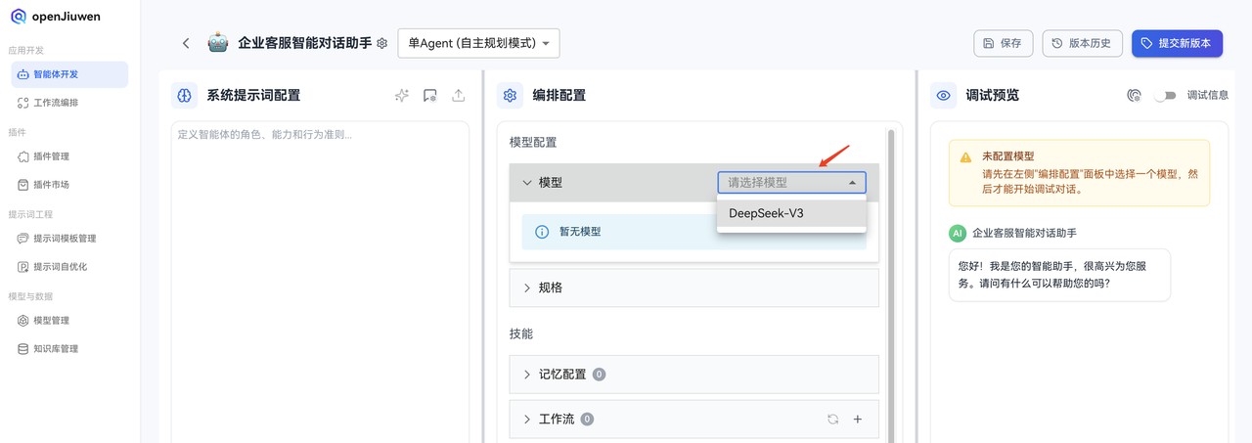
Task: Click the eye icon of 调试预览
Action: (x=943, y=96)
